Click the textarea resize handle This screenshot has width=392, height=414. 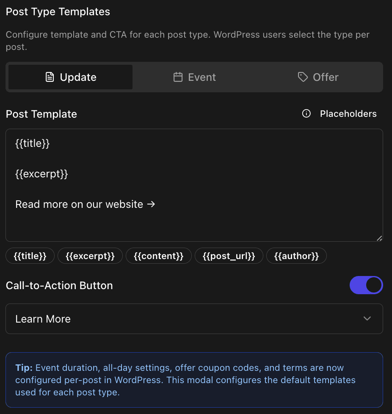(x=379, y=238)
